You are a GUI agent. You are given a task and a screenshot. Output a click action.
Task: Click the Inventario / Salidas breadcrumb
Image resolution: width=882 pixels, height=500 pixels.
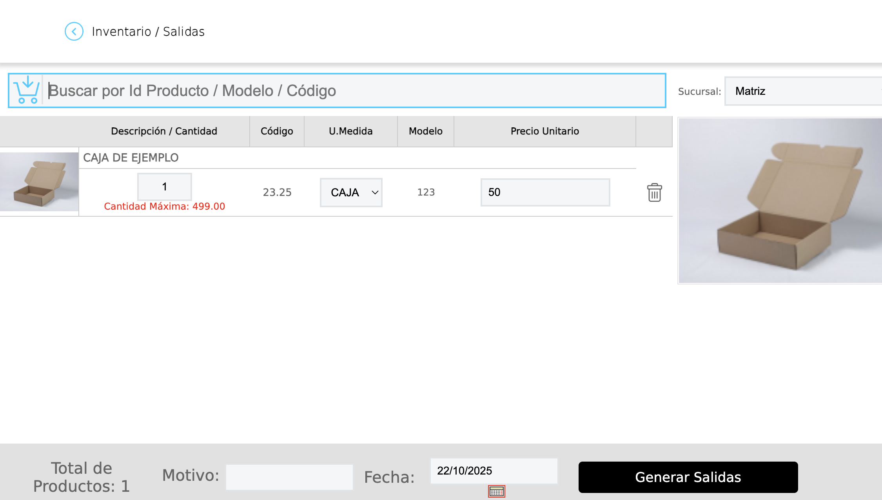pos(148,31)
